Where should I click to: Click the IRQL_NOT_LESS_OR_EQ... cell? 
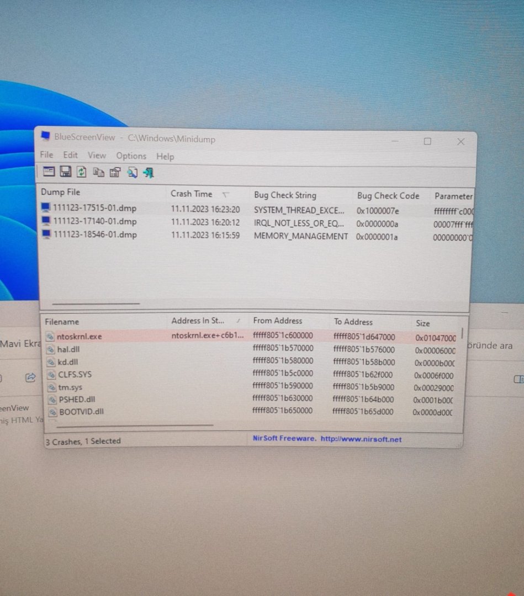coord(299,223)
